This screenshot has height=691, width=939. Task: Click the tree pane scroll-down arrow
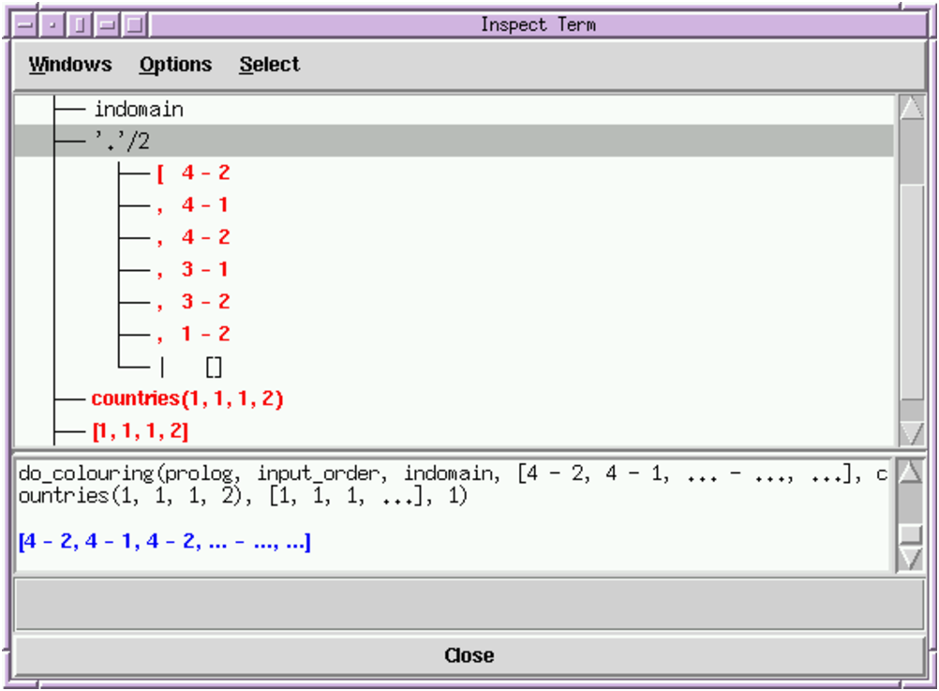[911, 432]
